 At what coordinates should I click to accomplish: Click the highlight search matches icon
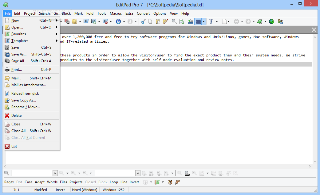pos(187,173)
